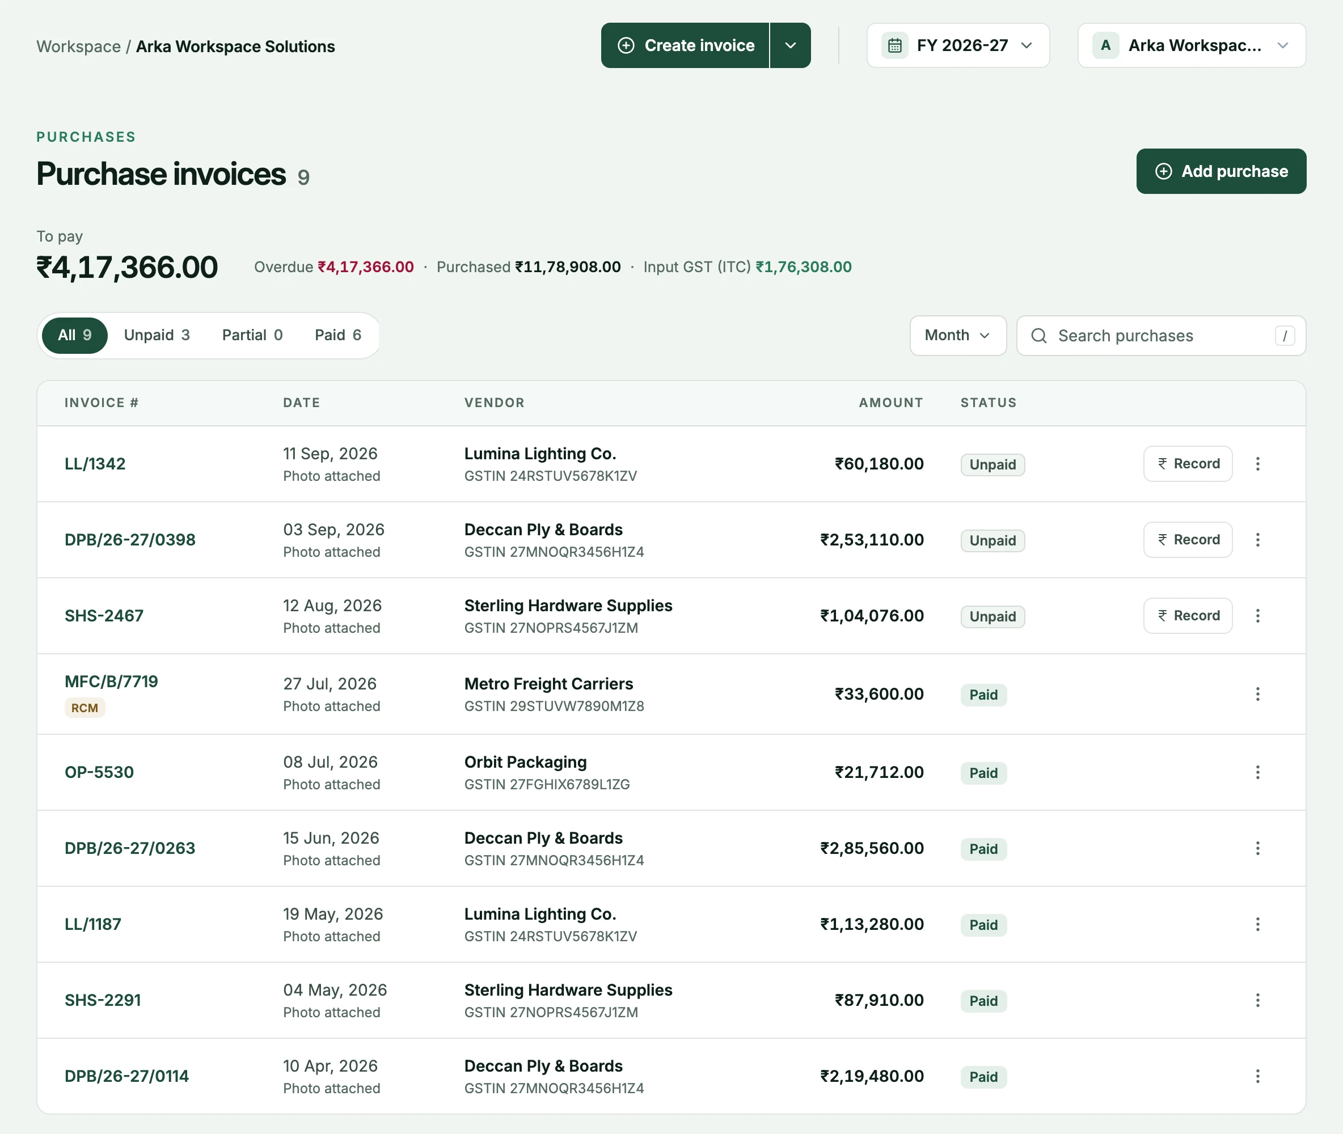
Task: Switch to the Partial 0 tab
Action: [x=252, y=336]
